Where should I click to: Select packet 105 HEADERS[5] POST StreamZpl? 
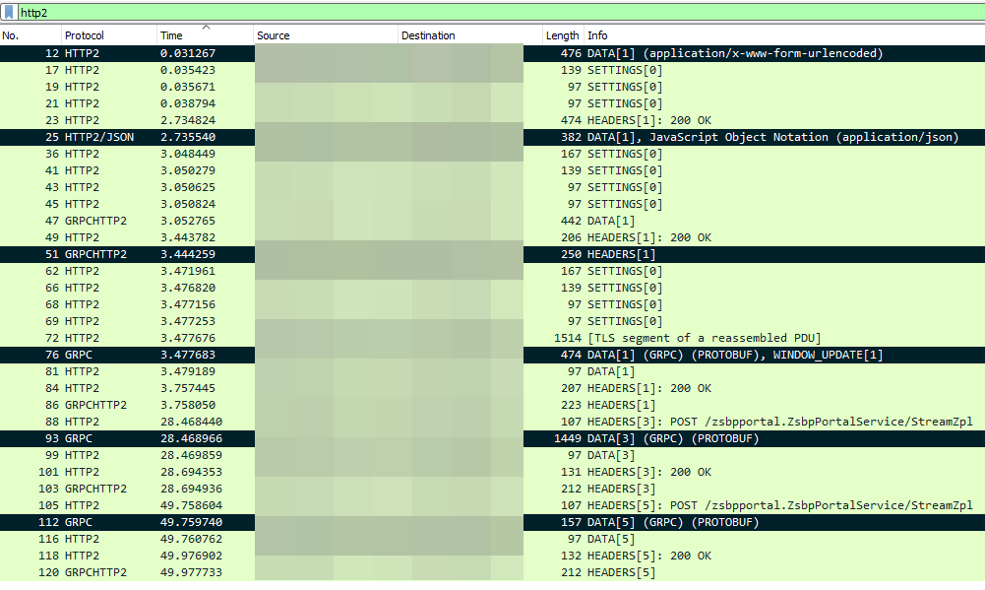point(492,505)
